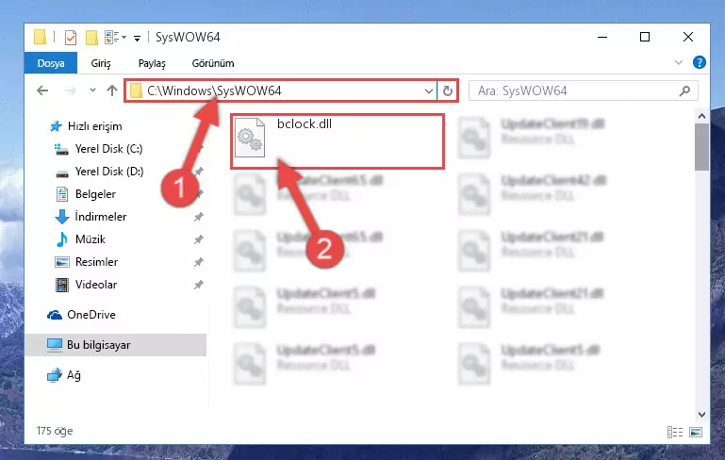The height and width of the screenshot is (460, 725).
Task: Click the scrollbar down arrow
Action: click(x=701, y=415)
